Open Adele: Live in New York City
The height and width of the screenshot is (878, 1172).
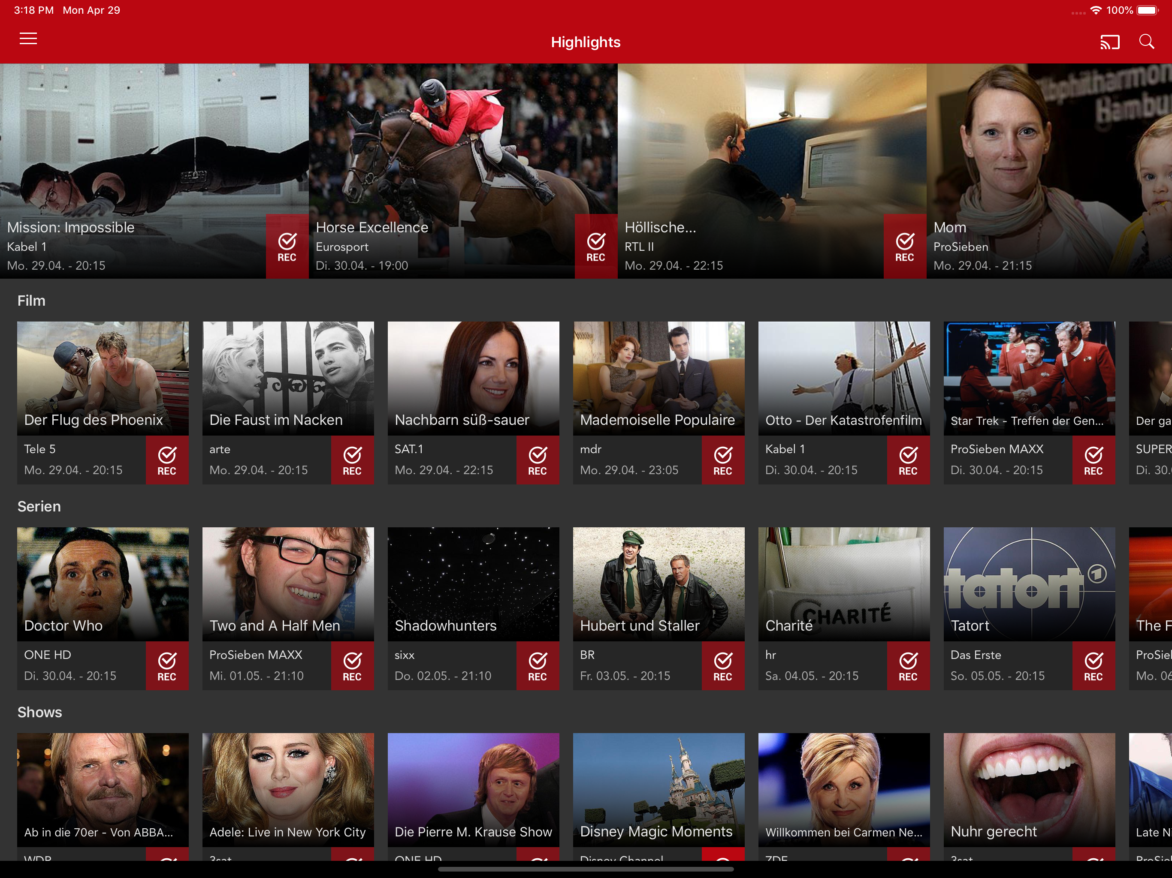288,790
